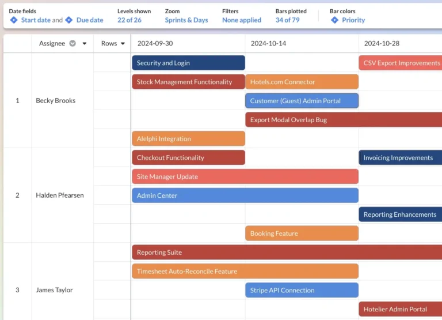Open the Due date field link
Image resolution: width=442 pixels, height=320 pixels.
pos(90,20)
